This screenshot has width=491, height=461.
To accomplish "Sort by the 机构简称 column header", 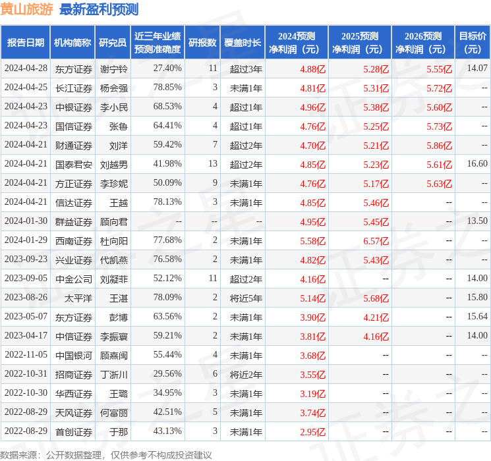I will [x=72, y=43].
